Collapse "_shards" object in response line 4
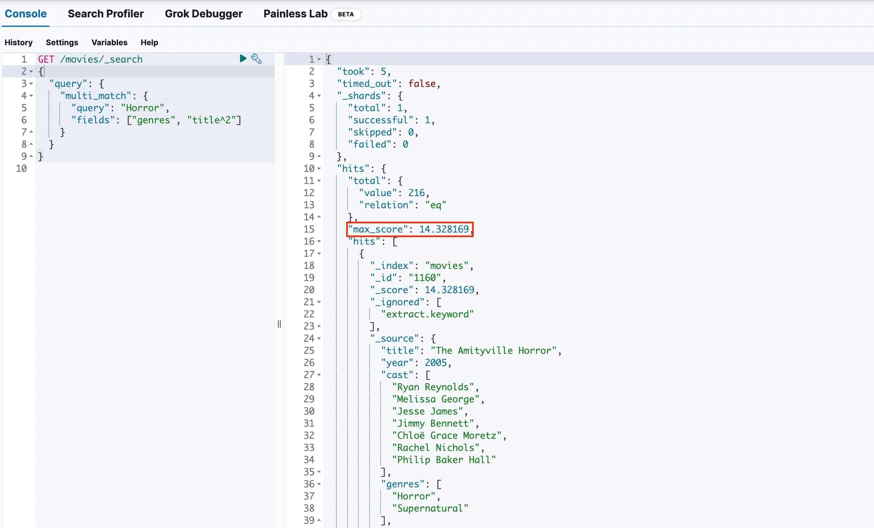Image resolution: width=874 pixels, height=528 pixels. tap(319, 96)
